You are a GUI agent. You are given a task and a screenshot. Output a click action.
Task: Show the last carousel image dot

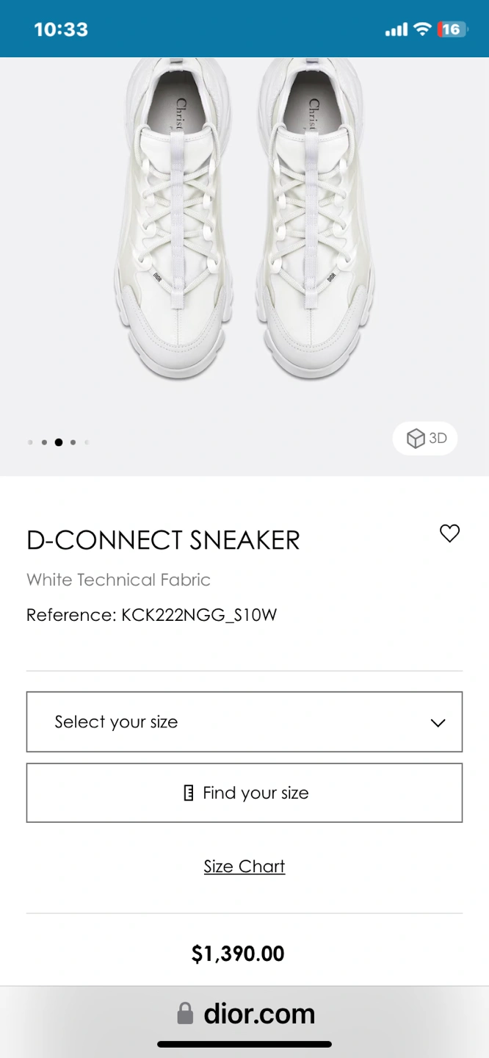click(87, 442)
